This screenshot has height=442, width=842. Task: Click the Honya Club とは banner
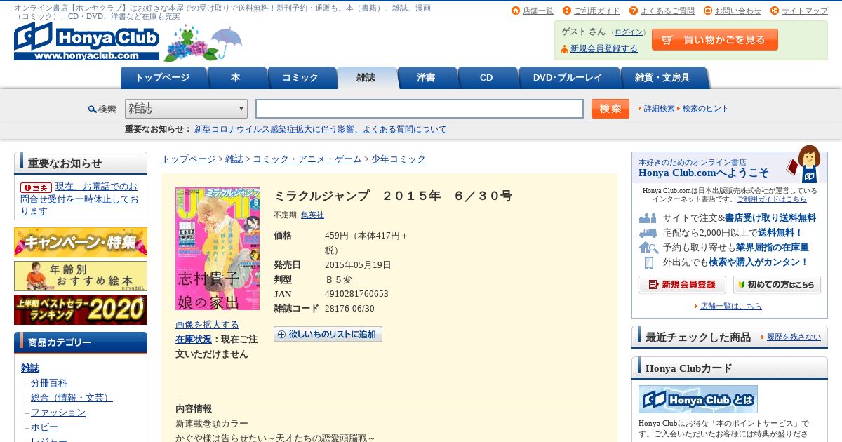coord(698,399)
